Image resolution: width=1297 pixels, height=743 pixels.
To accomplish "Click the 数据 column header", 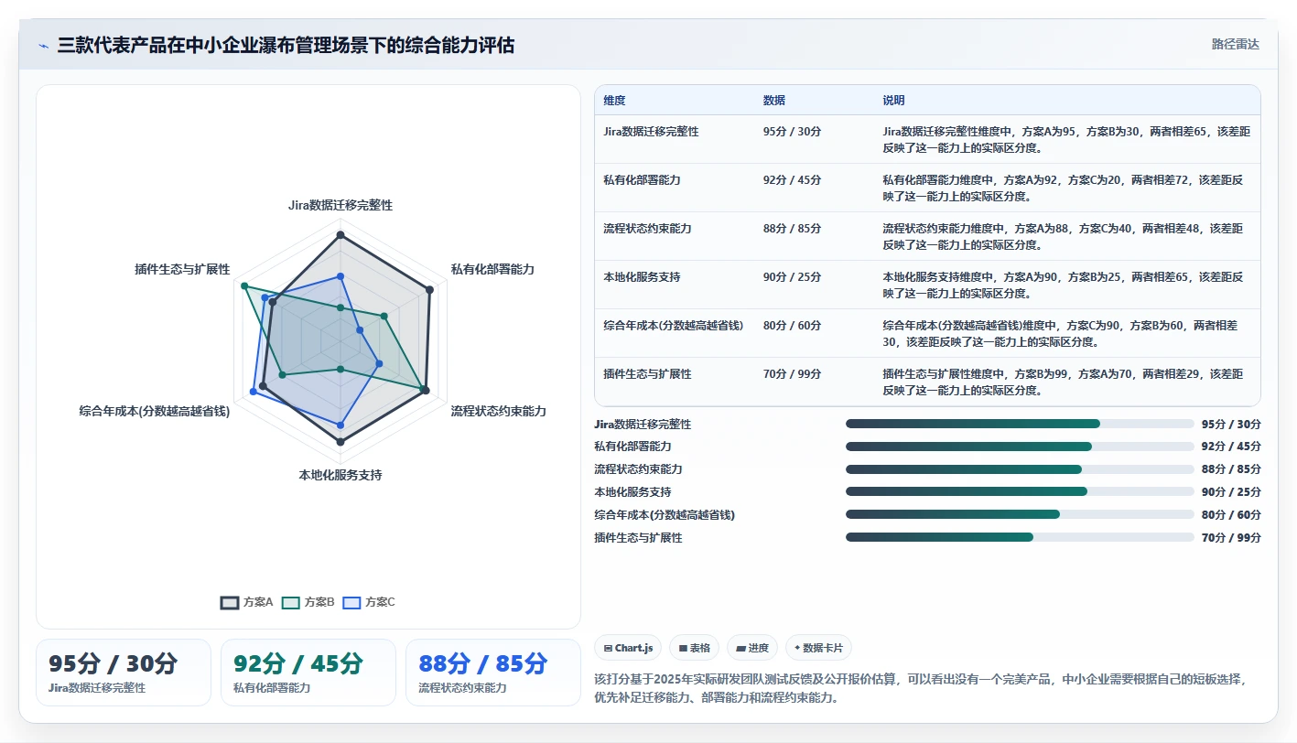I will (x=773, y=100).
